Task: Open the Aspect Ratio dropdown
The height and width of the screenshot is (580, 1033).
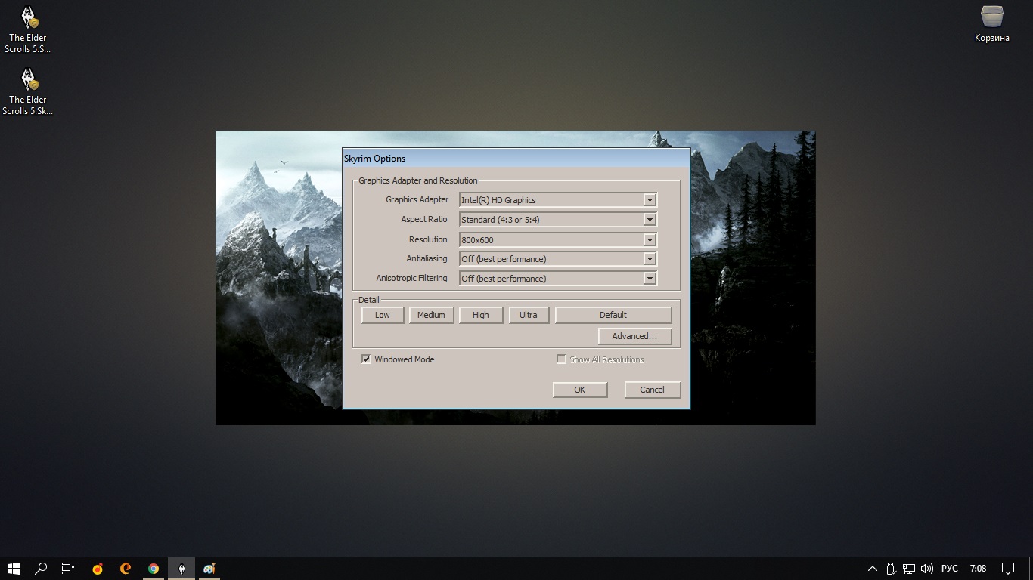Action: coord(558,220)
